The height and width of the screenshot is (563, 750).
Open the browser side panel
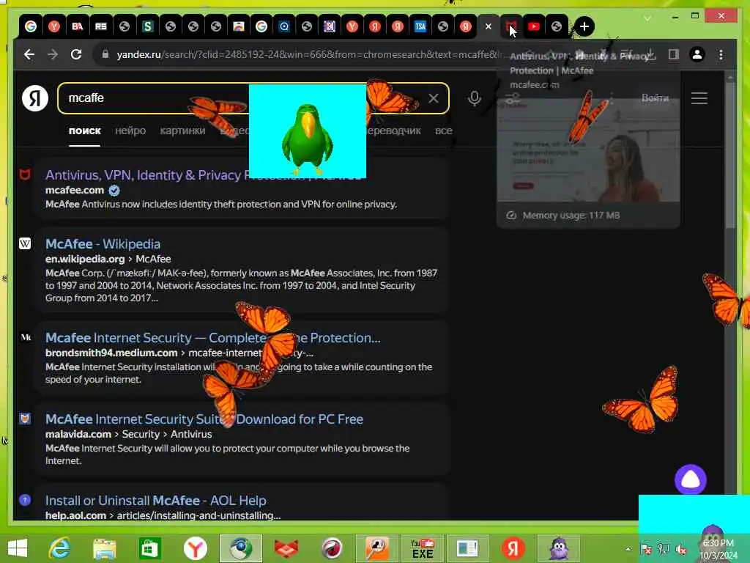point(674,54)
